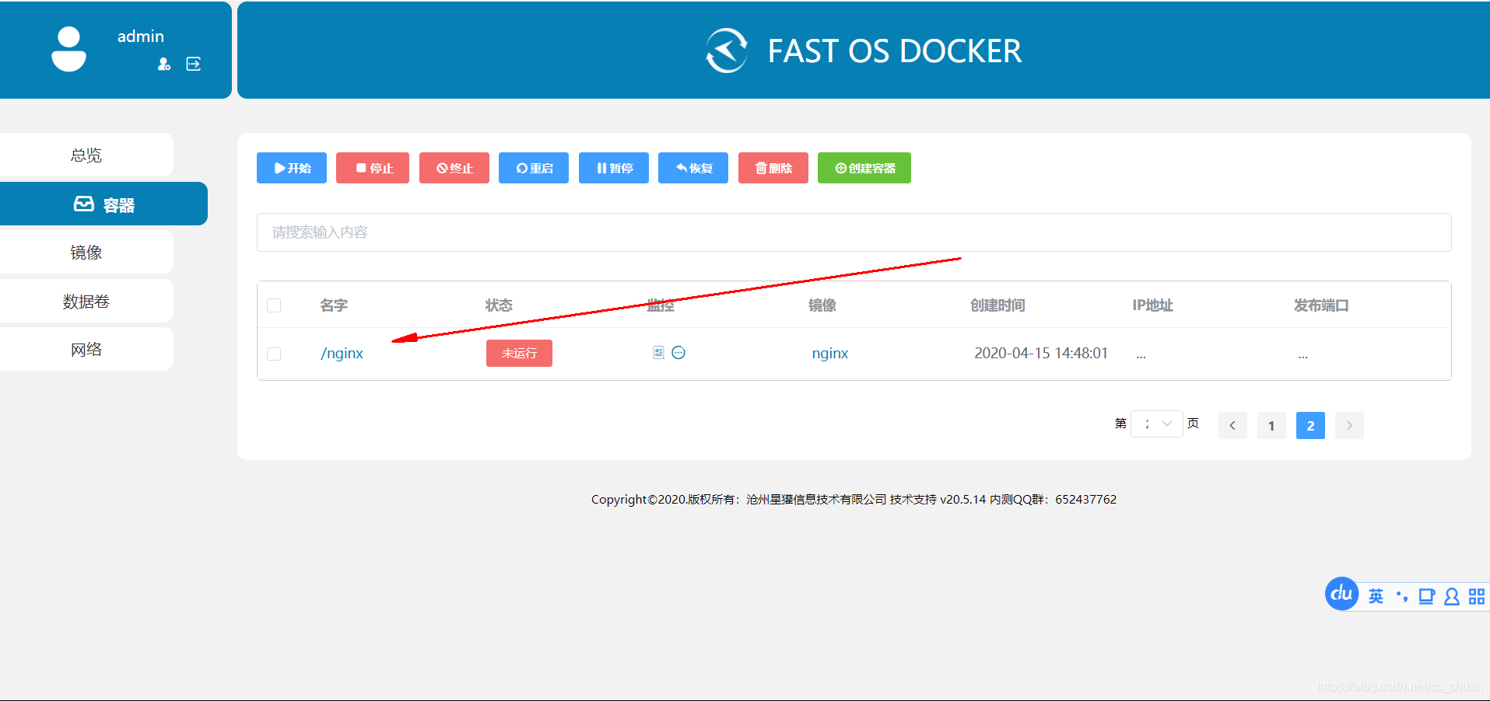The height and width of the screenshot is (701, 1490).
Task: Select the 容器 containers menu item
Action: tap(103, 204)
